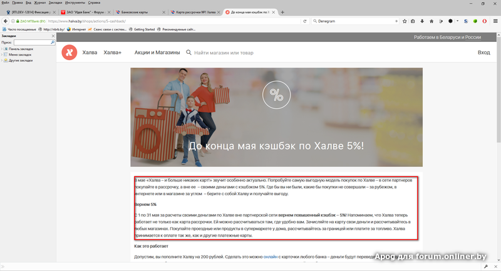This screenshot has width=501, height=271.
Task: Open the Правка menu
Action: 18,3
